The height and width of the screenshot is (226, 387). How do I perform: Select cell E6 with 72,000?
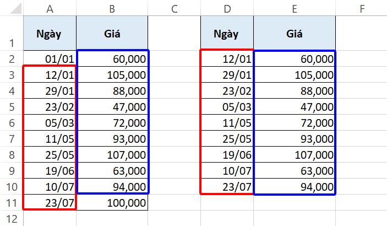pyautogui.click(x=295, y=122)
